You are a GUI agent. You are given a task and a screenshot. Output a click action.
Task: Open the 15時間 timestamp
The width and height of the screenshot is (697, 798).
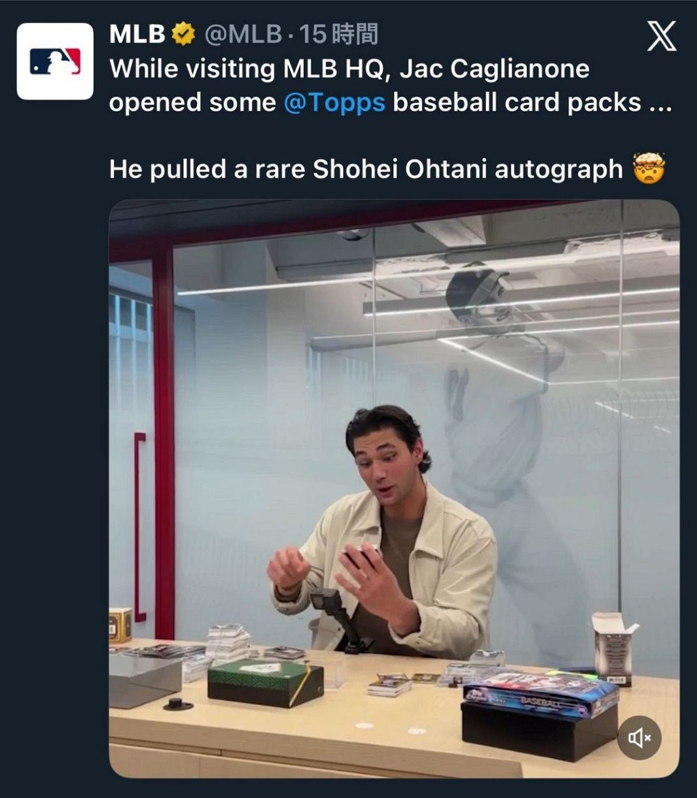pos(338,34)
